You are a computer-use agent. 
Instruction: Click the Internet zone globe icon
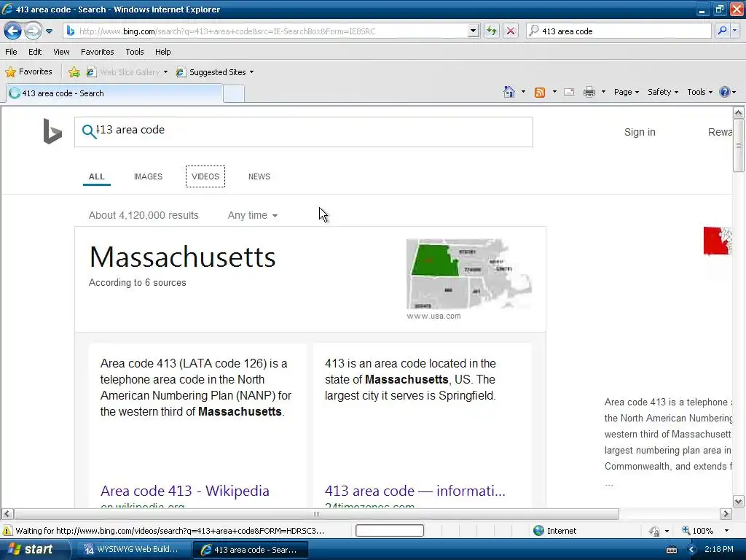[x=538, y=531]
